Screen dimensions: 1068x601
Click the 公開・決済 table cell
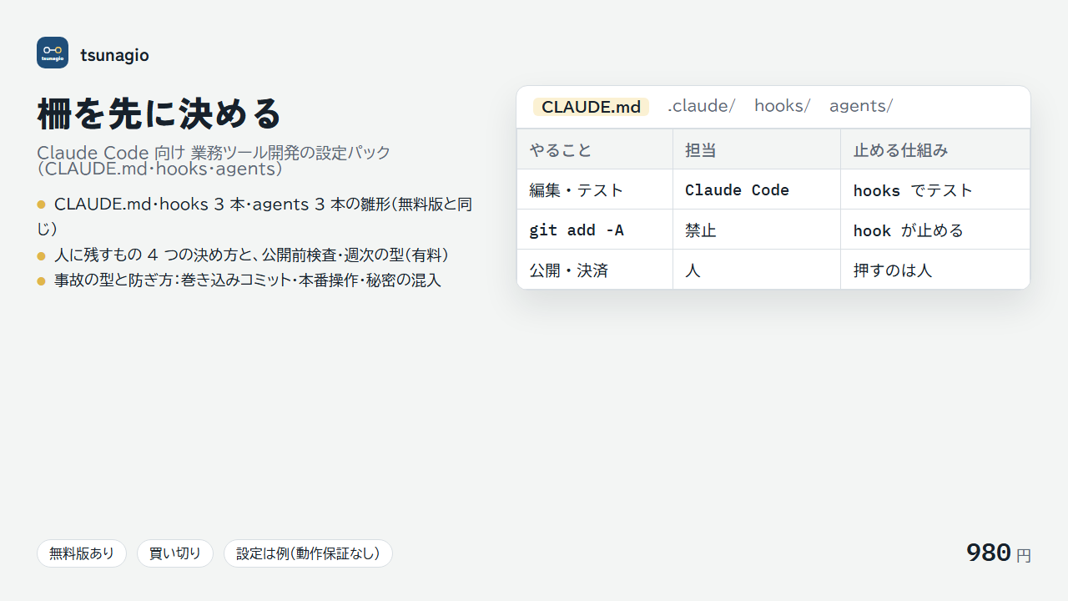595,270
